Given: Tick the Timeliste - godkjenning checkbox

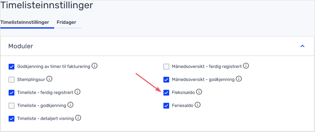Looking at the screenshot, I should point(11,106).
